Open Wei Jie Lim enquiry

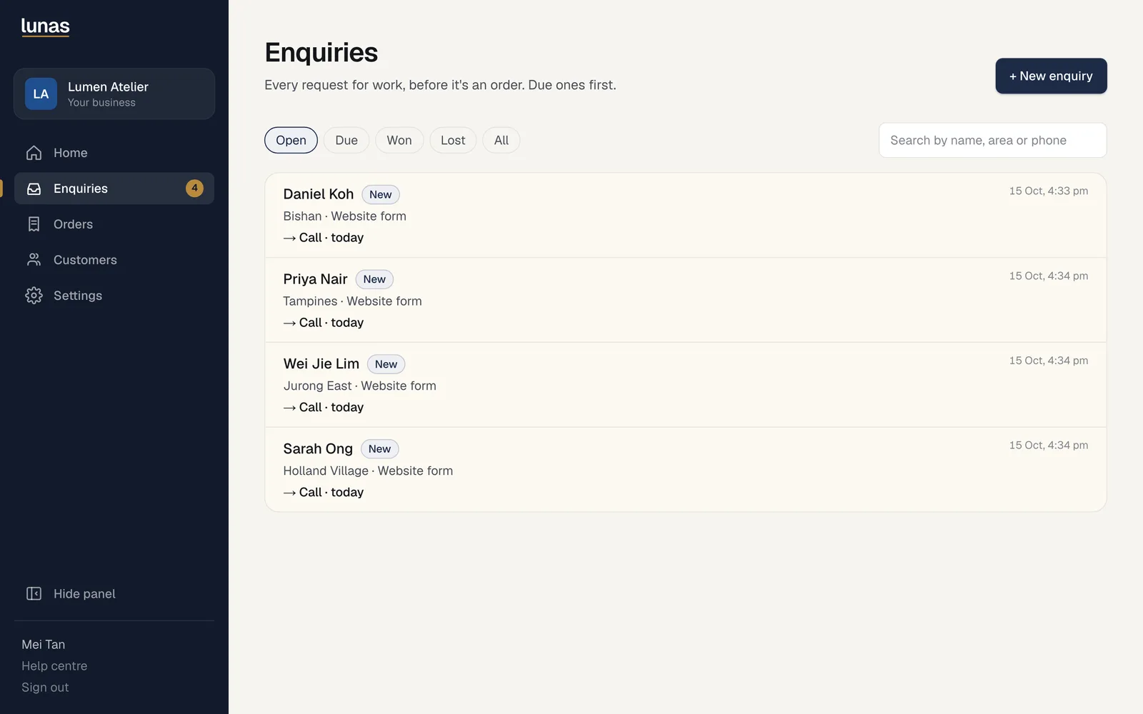coord(686,385)
